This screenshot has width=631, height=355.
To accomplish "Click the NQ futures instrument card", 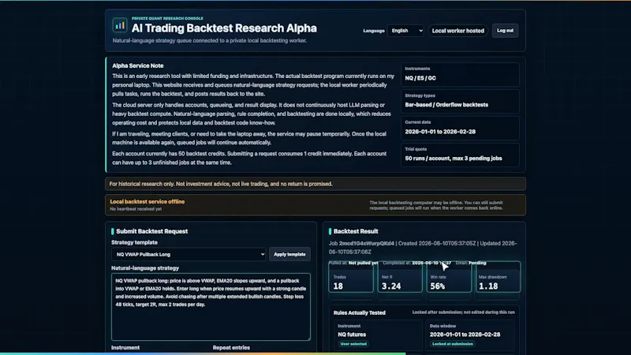I will (x=378, y=335).
